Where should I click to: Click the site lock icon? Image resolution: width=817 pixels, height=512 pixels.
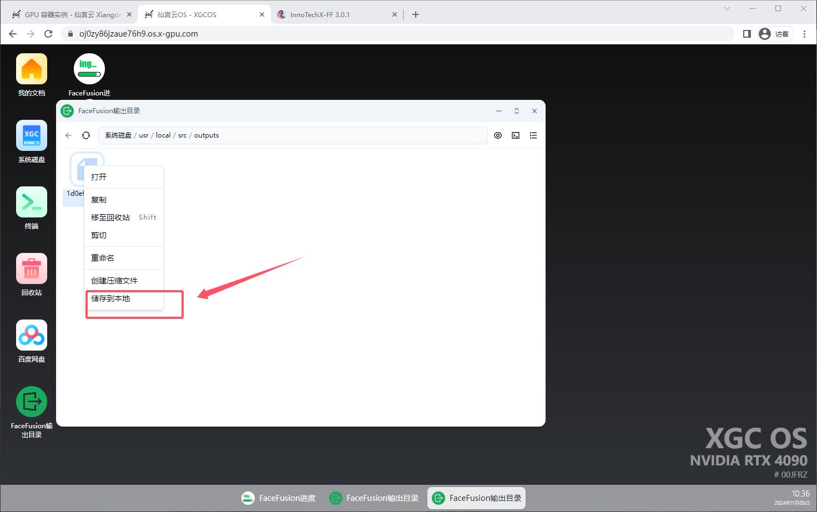70,34
